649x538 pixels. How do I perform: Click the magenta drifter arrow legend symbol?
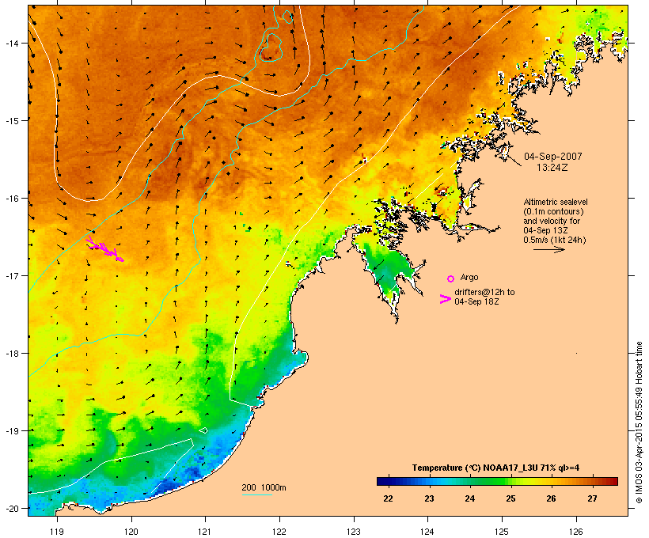tap(446, 299)
